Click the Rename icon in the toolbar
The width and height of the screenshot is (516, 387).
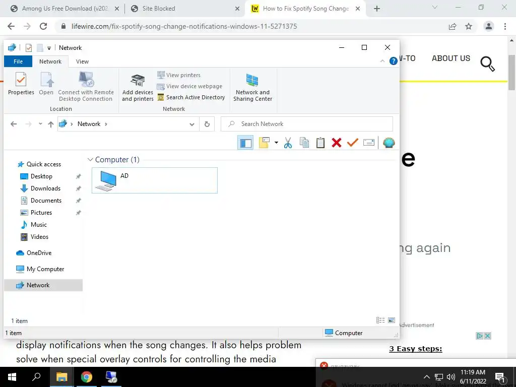pyautogui.click(x=368, y=143)
